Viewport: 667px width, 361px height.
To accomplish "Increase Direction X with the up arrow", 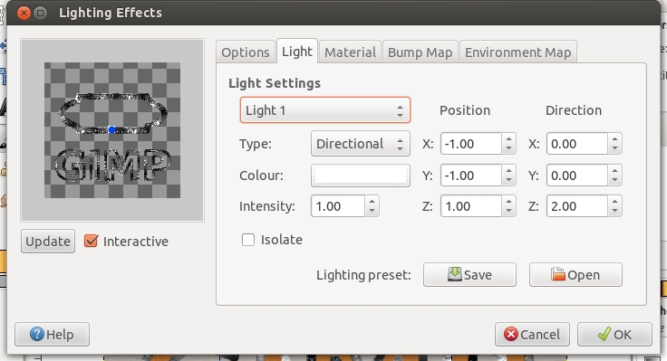I will point(614,138).
